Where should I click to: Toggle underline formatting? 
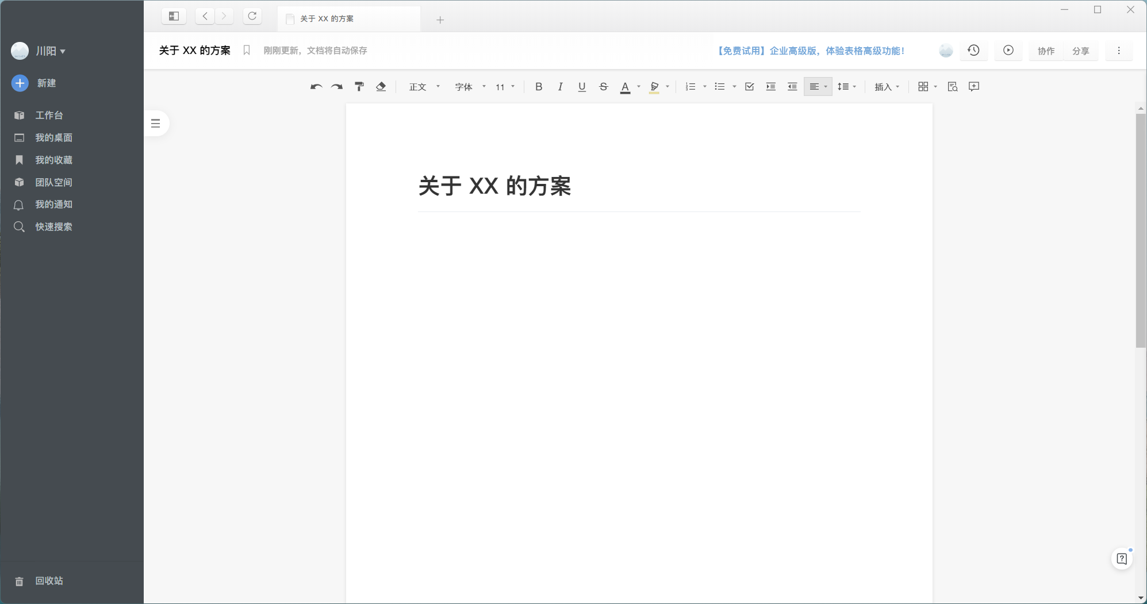coord(582,87)
